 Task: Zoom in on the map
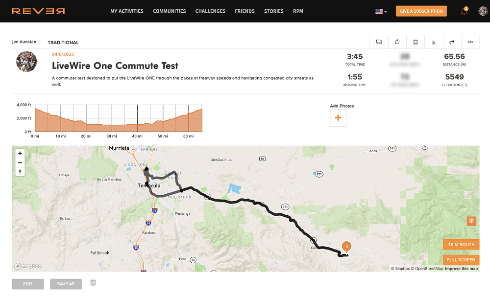(20, 154)
